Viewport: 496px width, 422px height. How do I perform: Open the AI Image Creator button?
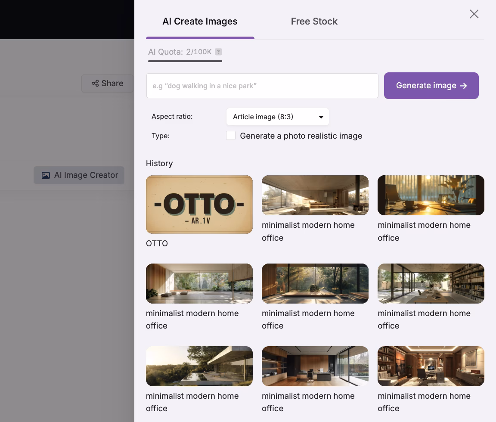coord(79,175)
